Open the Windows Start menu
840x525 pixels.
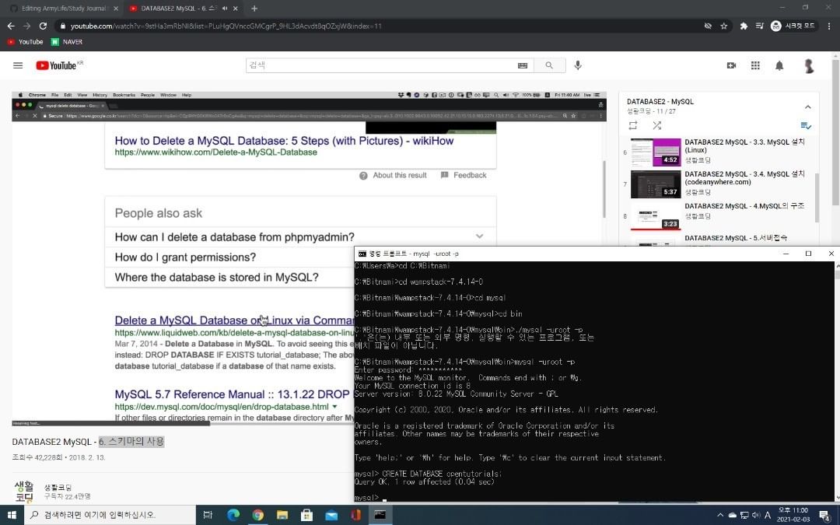click(x=12, y=515)
